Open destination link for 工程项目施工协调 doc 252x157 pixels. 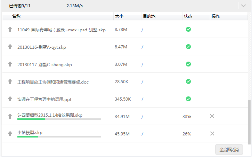point(142,82)
